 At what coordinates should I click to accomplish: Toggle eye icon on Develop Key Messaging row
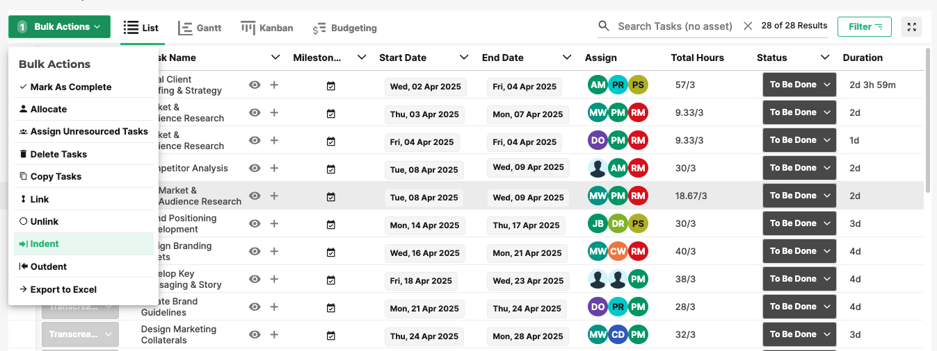tap(255, 279)
